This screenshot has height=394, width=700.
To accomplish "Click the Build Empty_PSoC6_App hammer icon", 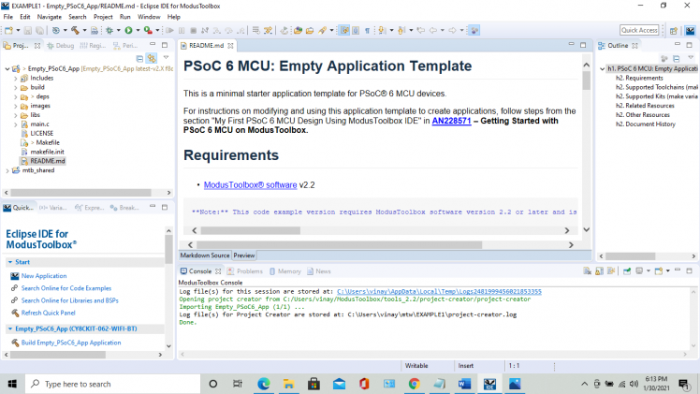I will 14,343.
